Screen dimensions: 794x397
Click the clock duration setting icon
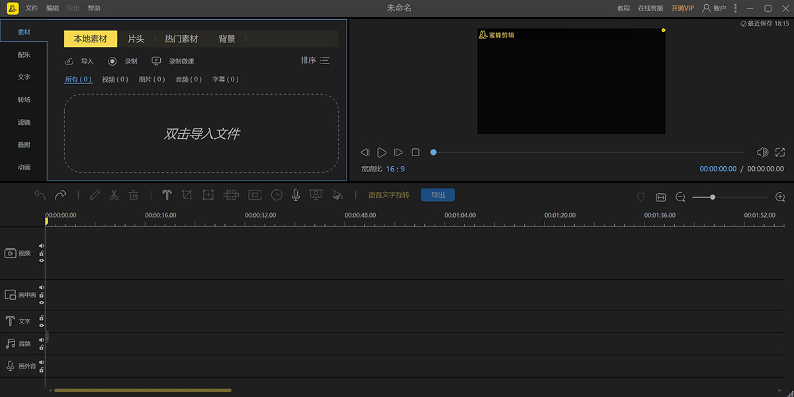(x=277, y=195)
